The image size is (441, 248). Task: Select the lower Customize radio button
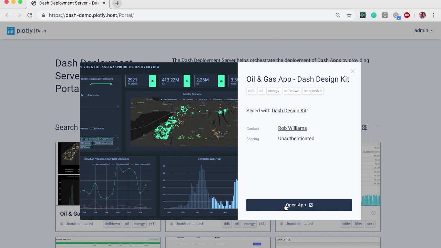pos(91,128)
